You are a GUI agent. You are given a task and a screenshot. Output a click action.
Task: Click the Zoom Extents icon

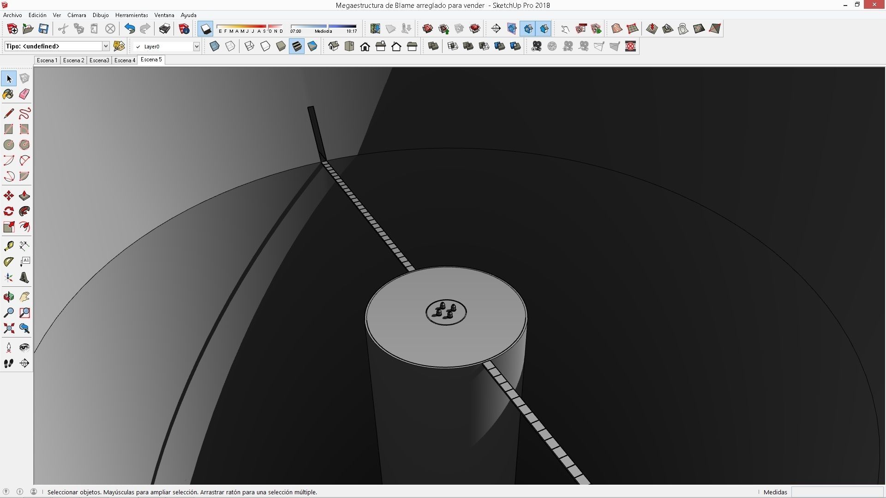8,328
